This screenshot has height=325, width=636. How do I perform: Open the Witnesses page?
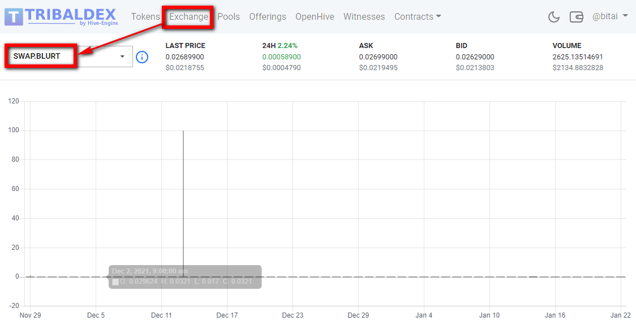[364, 16]
